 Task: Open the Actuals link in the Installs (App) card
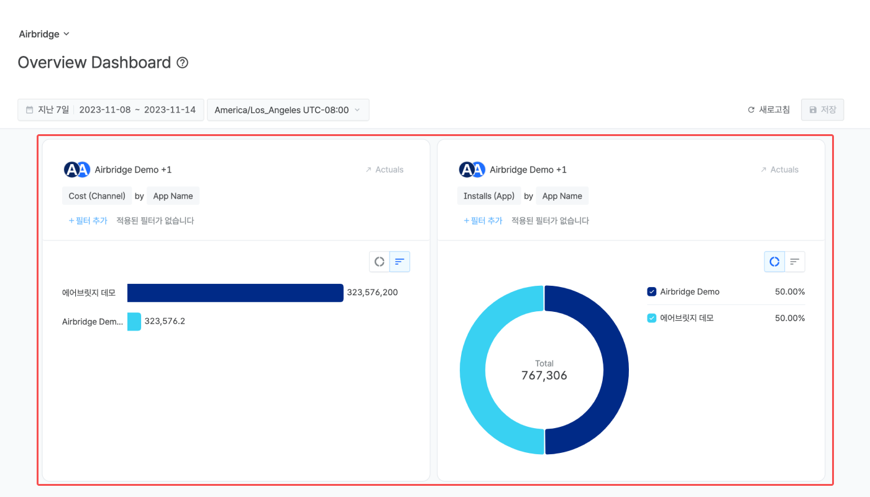[x=779, y=170]
